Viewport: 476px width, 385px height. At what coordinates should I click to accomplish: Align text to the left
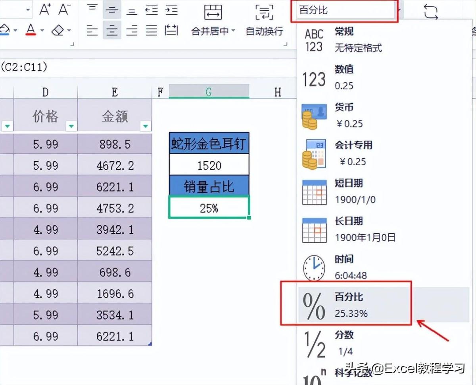click(92, 30)
